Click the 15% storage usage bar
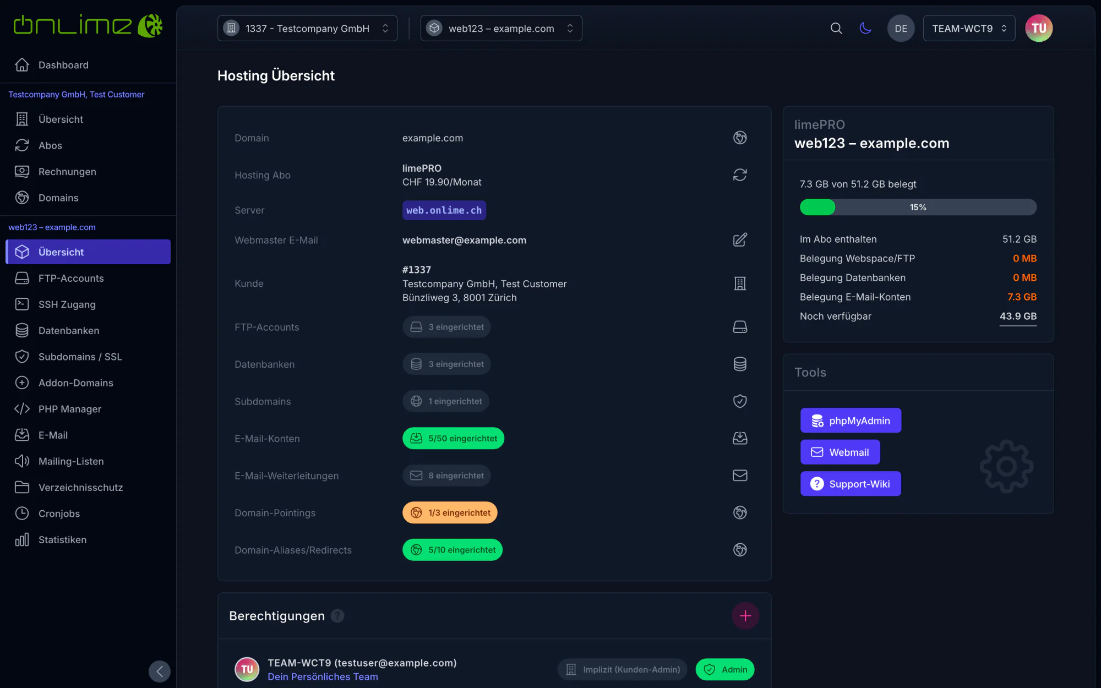The image size is (1101, 688). tap(918, 207)
